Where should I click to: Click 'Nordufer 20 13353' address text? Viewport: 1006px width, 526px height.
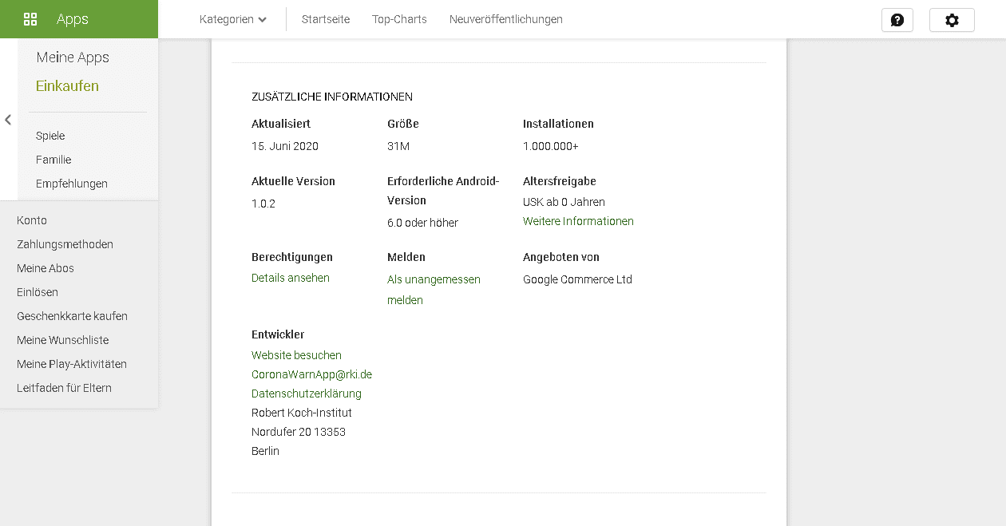299,432
